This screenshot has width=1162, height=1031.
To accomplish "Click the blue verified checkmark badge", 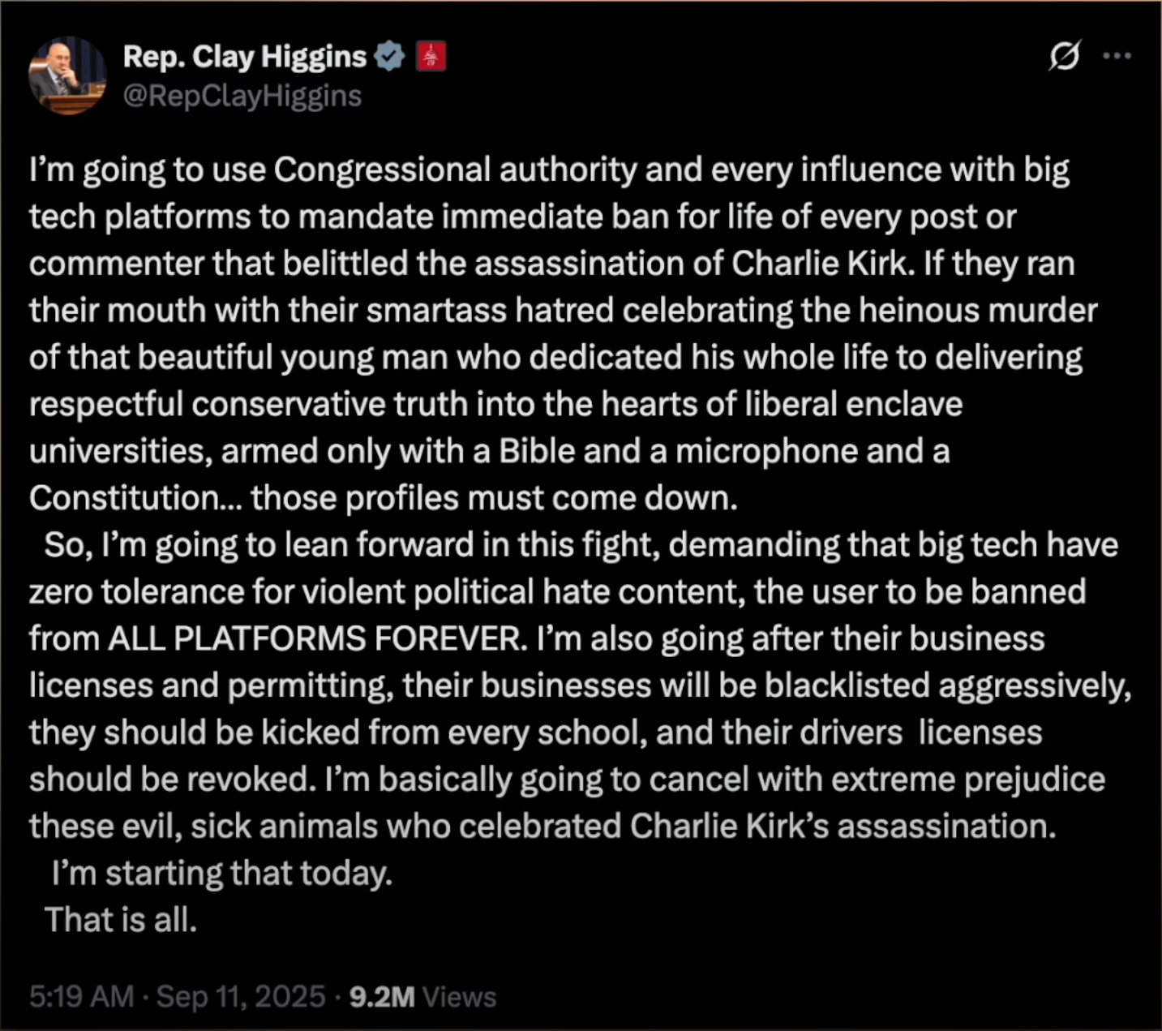I will tap(391, 57).
